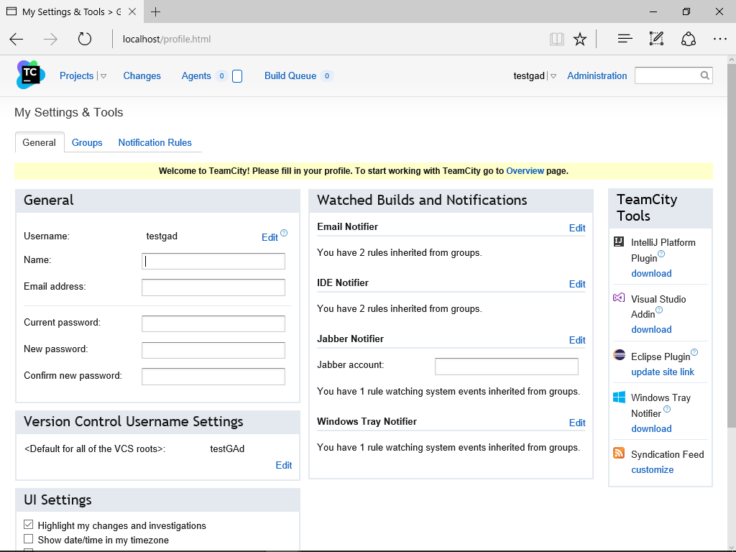Open the Projects page
Viewport: 736px width, 552px height.
point(76,76)
